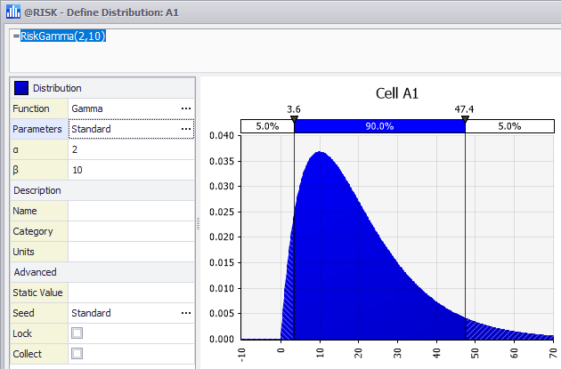Click the Name description field
Viewport: 561px width, 369px height.
(x=131, y=211)
